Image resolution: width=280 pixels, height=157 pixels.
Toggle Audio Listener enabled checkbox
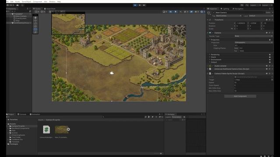click(x=213, y=66)
